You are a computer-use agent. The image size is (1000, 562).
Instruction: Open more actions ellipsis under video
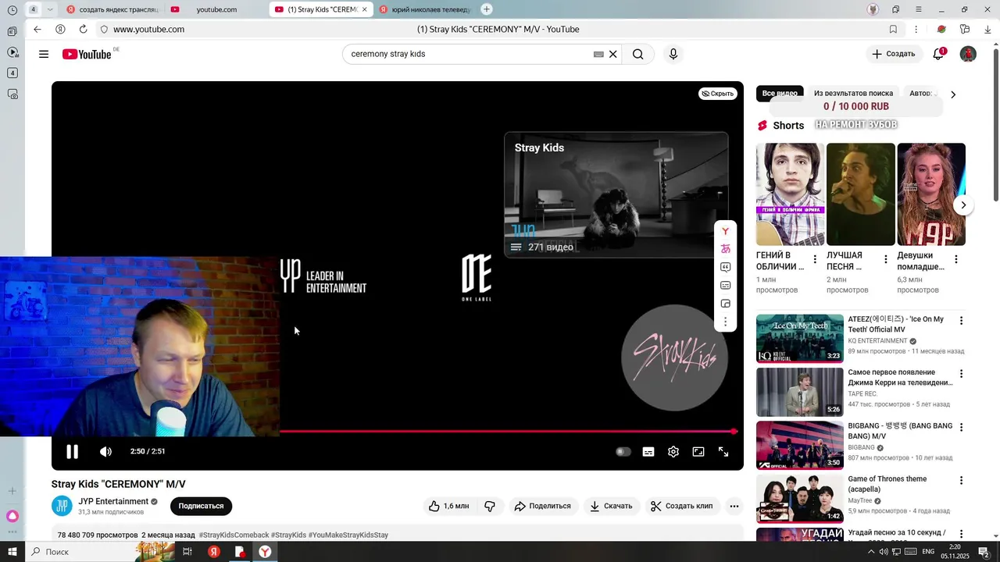(x=734, y=506)
